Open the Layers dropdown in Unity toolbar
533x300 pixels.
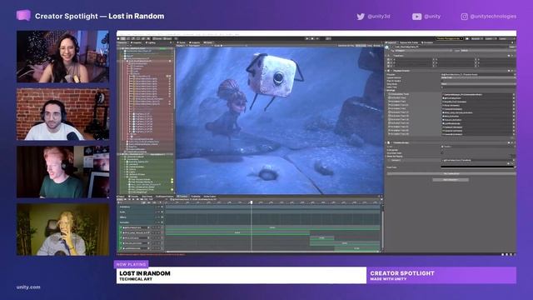(x=491, y=39)
